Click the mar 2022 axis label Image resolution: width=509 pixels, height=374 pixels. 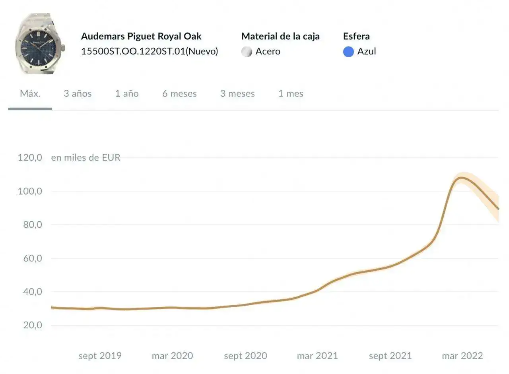pos(462,356)
